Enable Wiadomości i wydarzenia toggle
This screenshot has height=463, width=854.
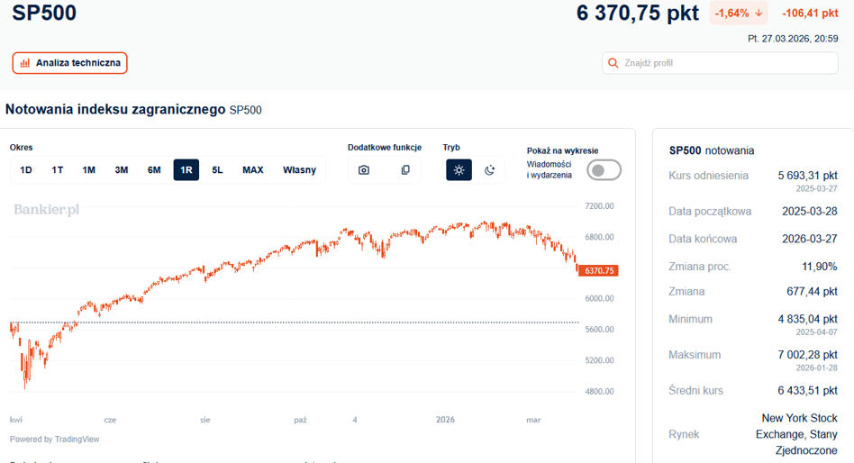[x=604, y=170]
